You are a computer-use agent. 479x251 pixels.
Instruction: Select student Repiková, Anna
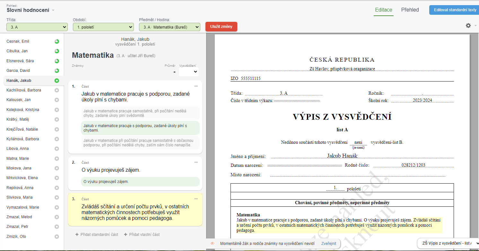(20, 188)
